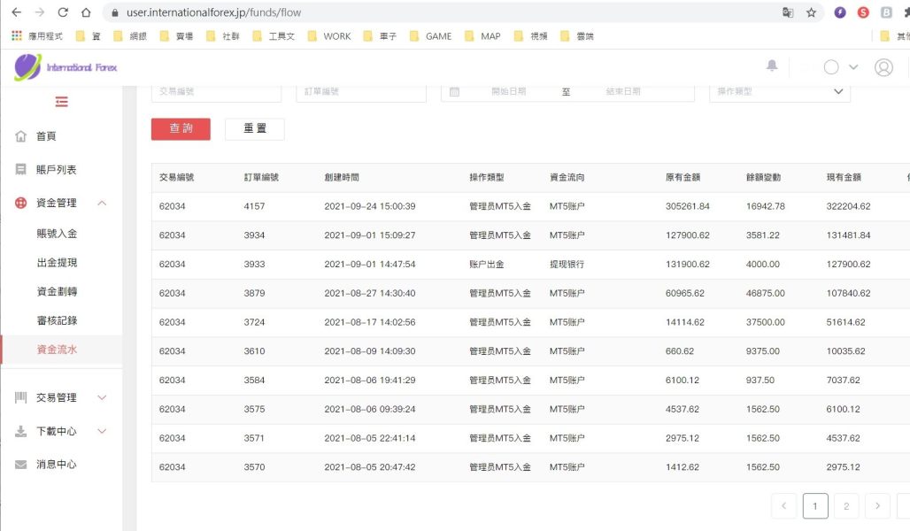
Task: Reload the page with browser refresh icon
Action: (63, 12)
